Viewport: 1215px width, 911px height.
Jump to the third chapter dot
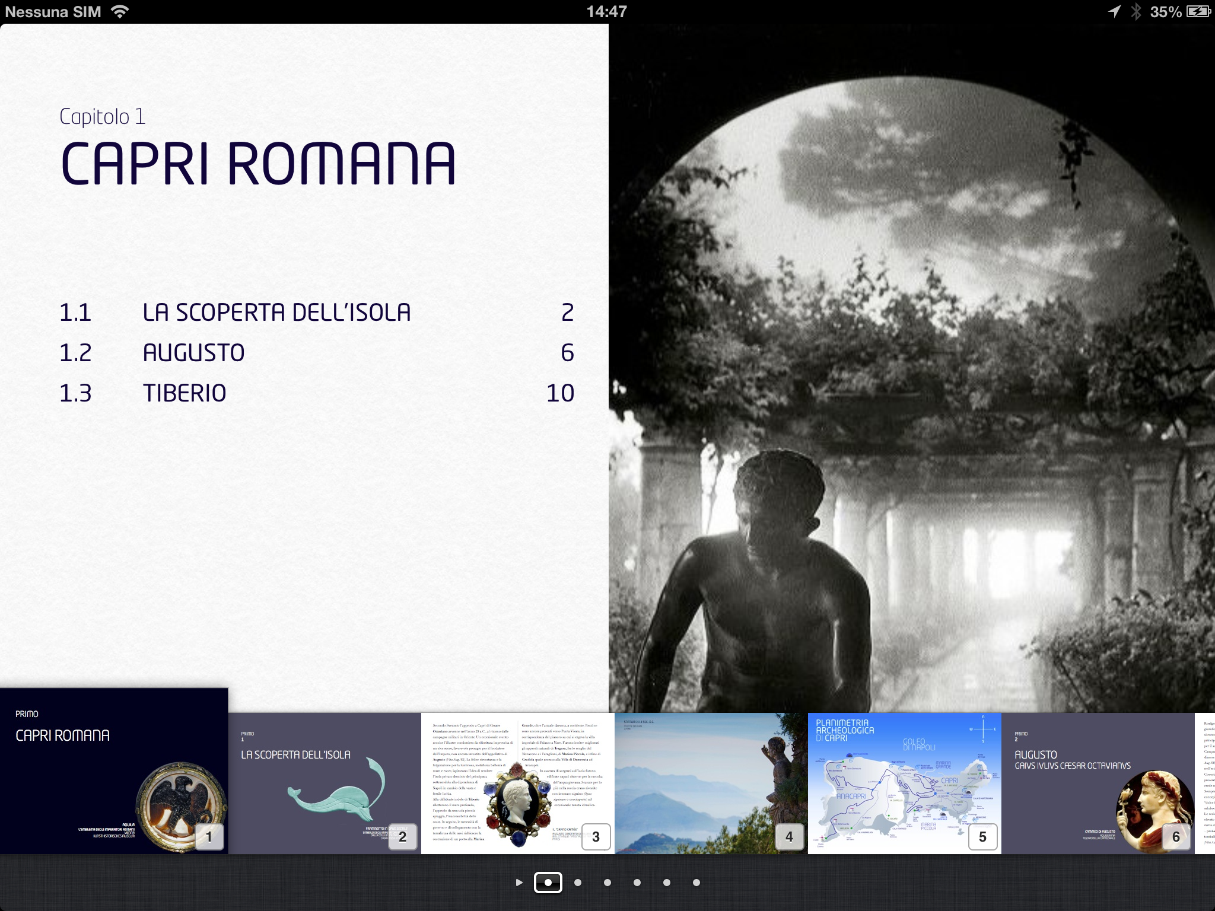[x=607, y=883]
